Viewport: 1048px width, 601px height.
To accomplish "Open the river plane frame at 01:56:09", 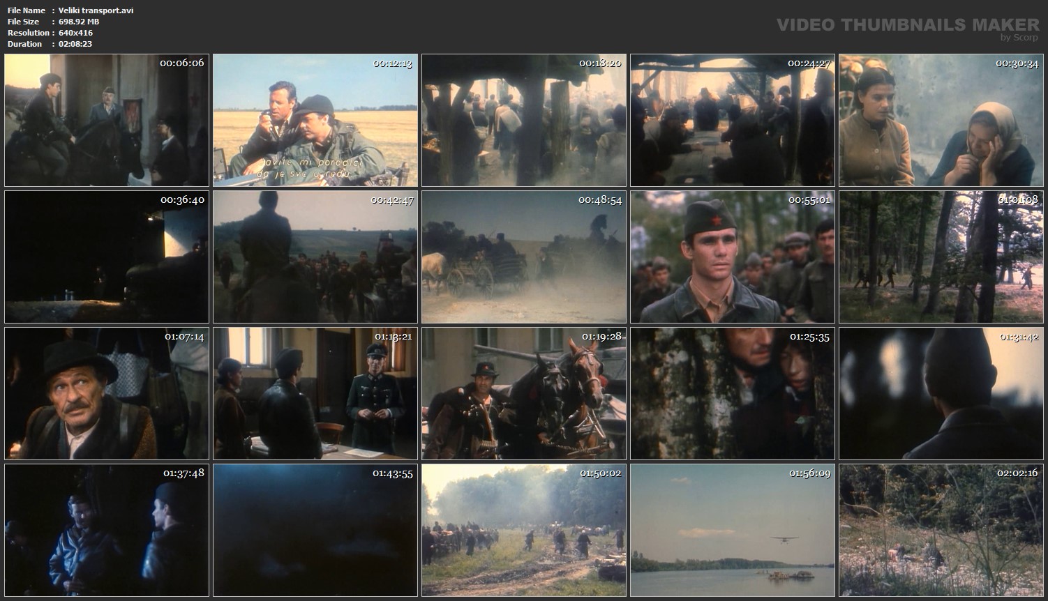I will coord(733,530).
